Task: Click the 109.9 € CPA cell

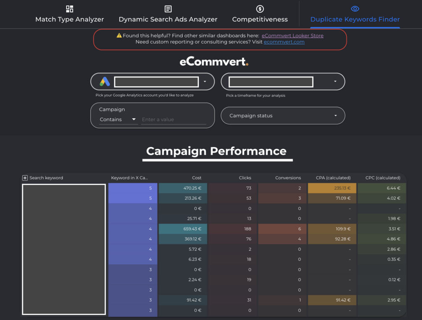Action: point(332,229)
